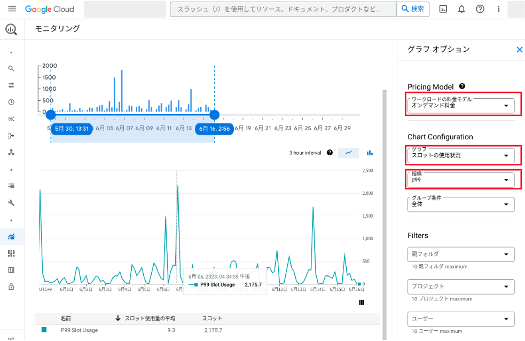Open the Google Cloud navigation menu
This screenshot has width=525, height=341.
tap(12, 9)
